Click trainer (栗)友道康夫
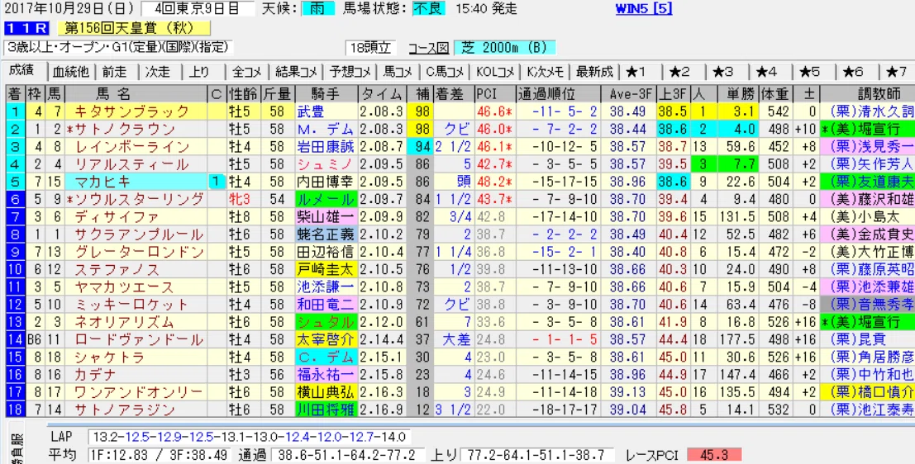Viewport: 915px width, 464px height. 867,182
